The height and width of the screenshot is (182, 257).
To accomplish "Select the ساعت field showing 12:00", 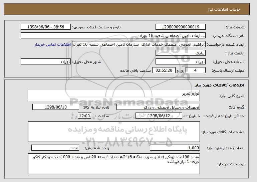I will pos(84,116).
